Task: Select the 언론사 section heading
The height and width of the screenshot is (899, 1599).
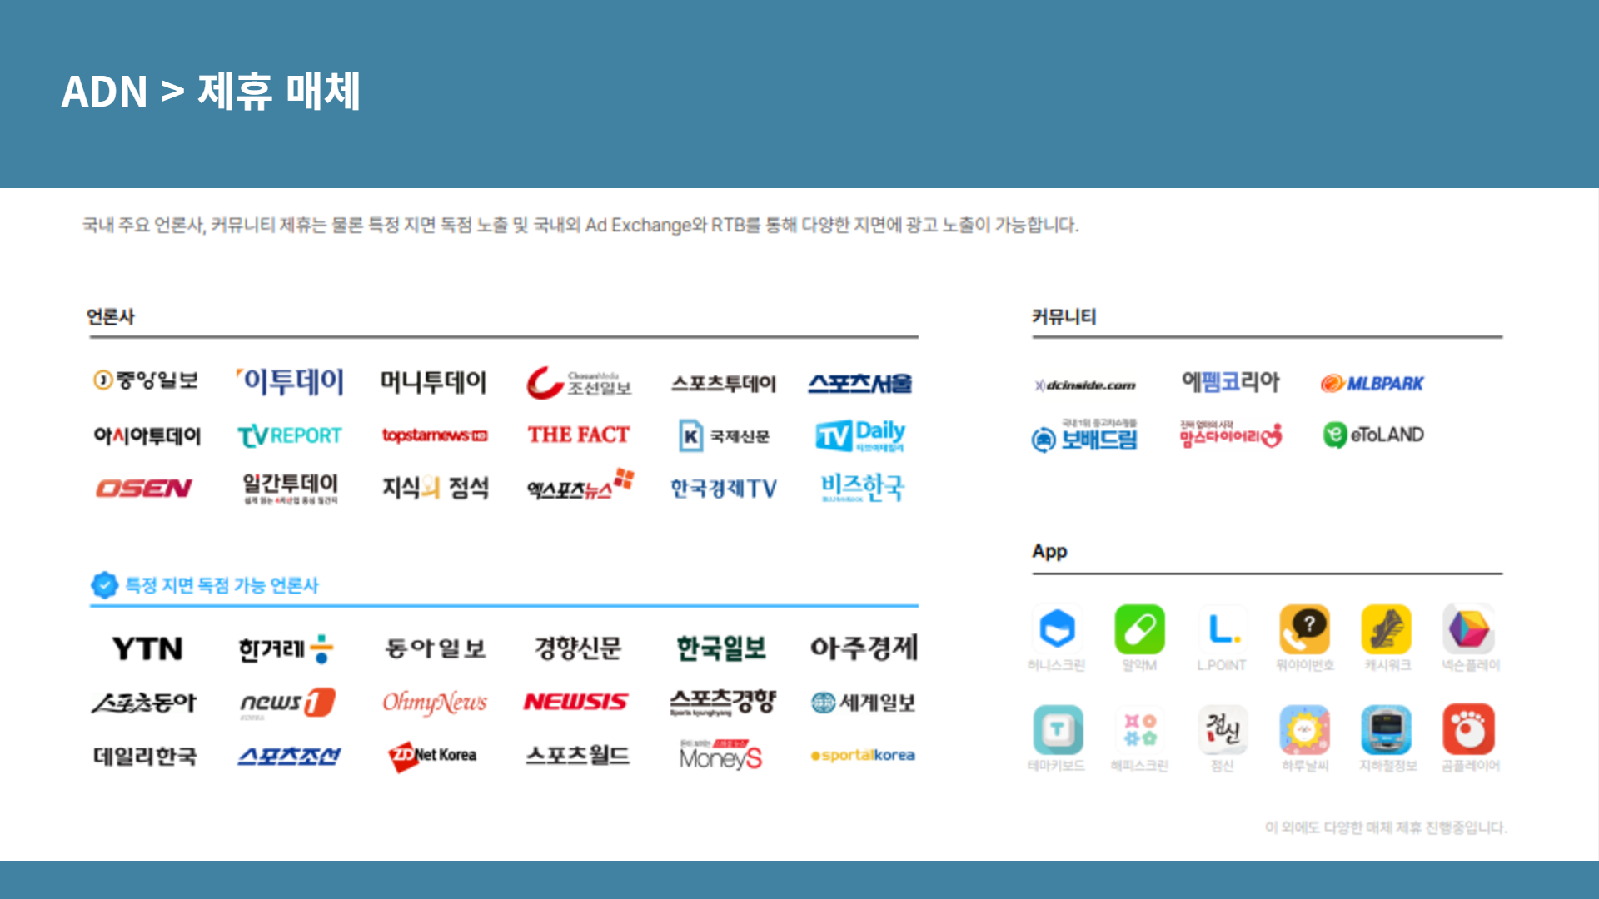Action: tap(111, 316)
